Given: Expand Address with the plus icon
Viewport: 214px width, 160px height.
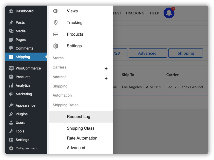Looking at the screenshot, I should pos(106,78).
